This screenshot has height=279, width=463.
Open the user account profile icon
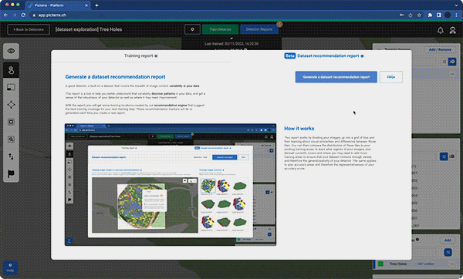[x=452, y=30]
